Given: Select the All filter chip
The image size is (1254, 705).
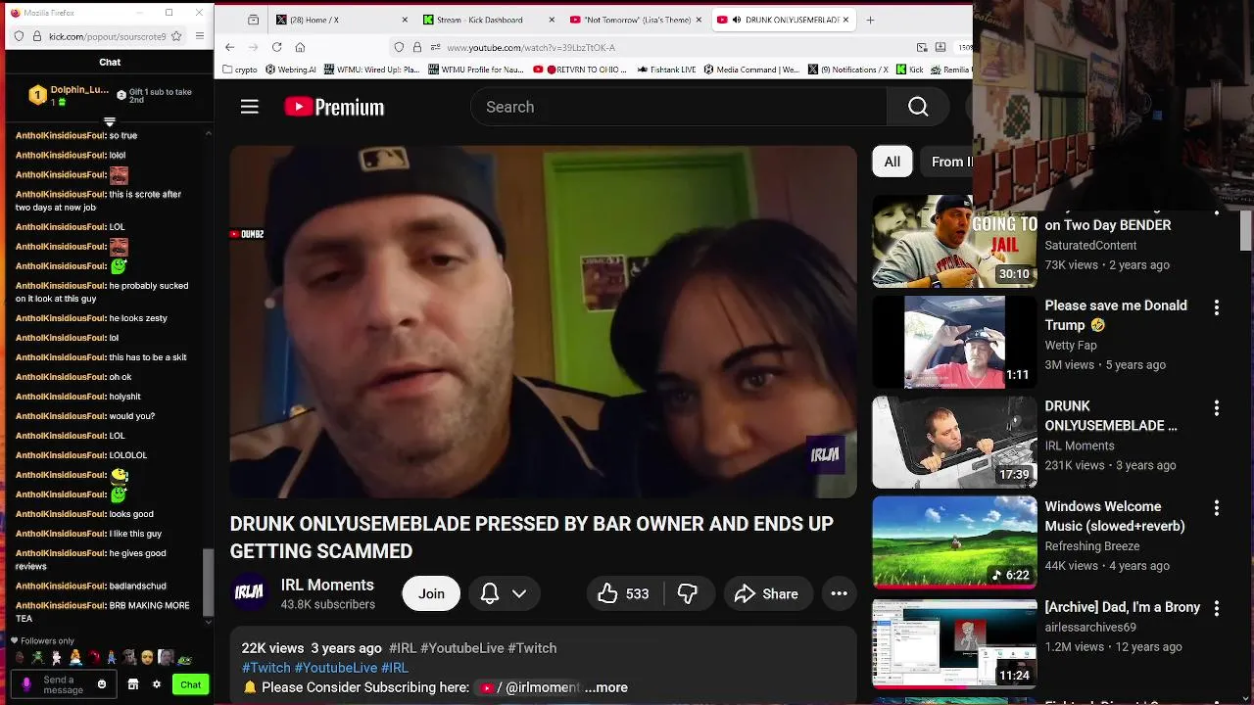Looking at the screenshot, I should tap(892, 162).
